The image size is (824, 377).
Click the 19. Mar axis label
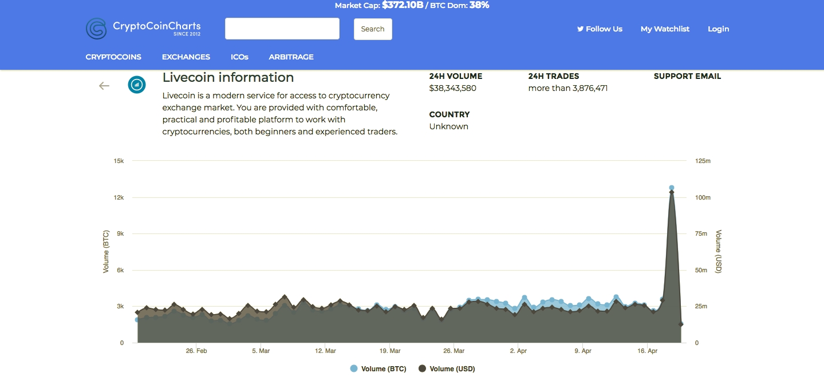[x=389, y=351]
